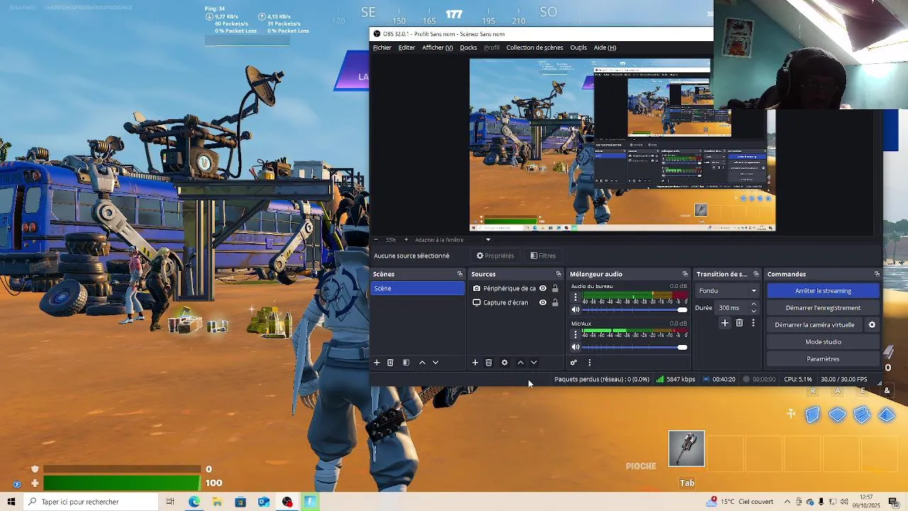Move scene down with the arrow icon
908x511 pixels.
click(436, 363)
